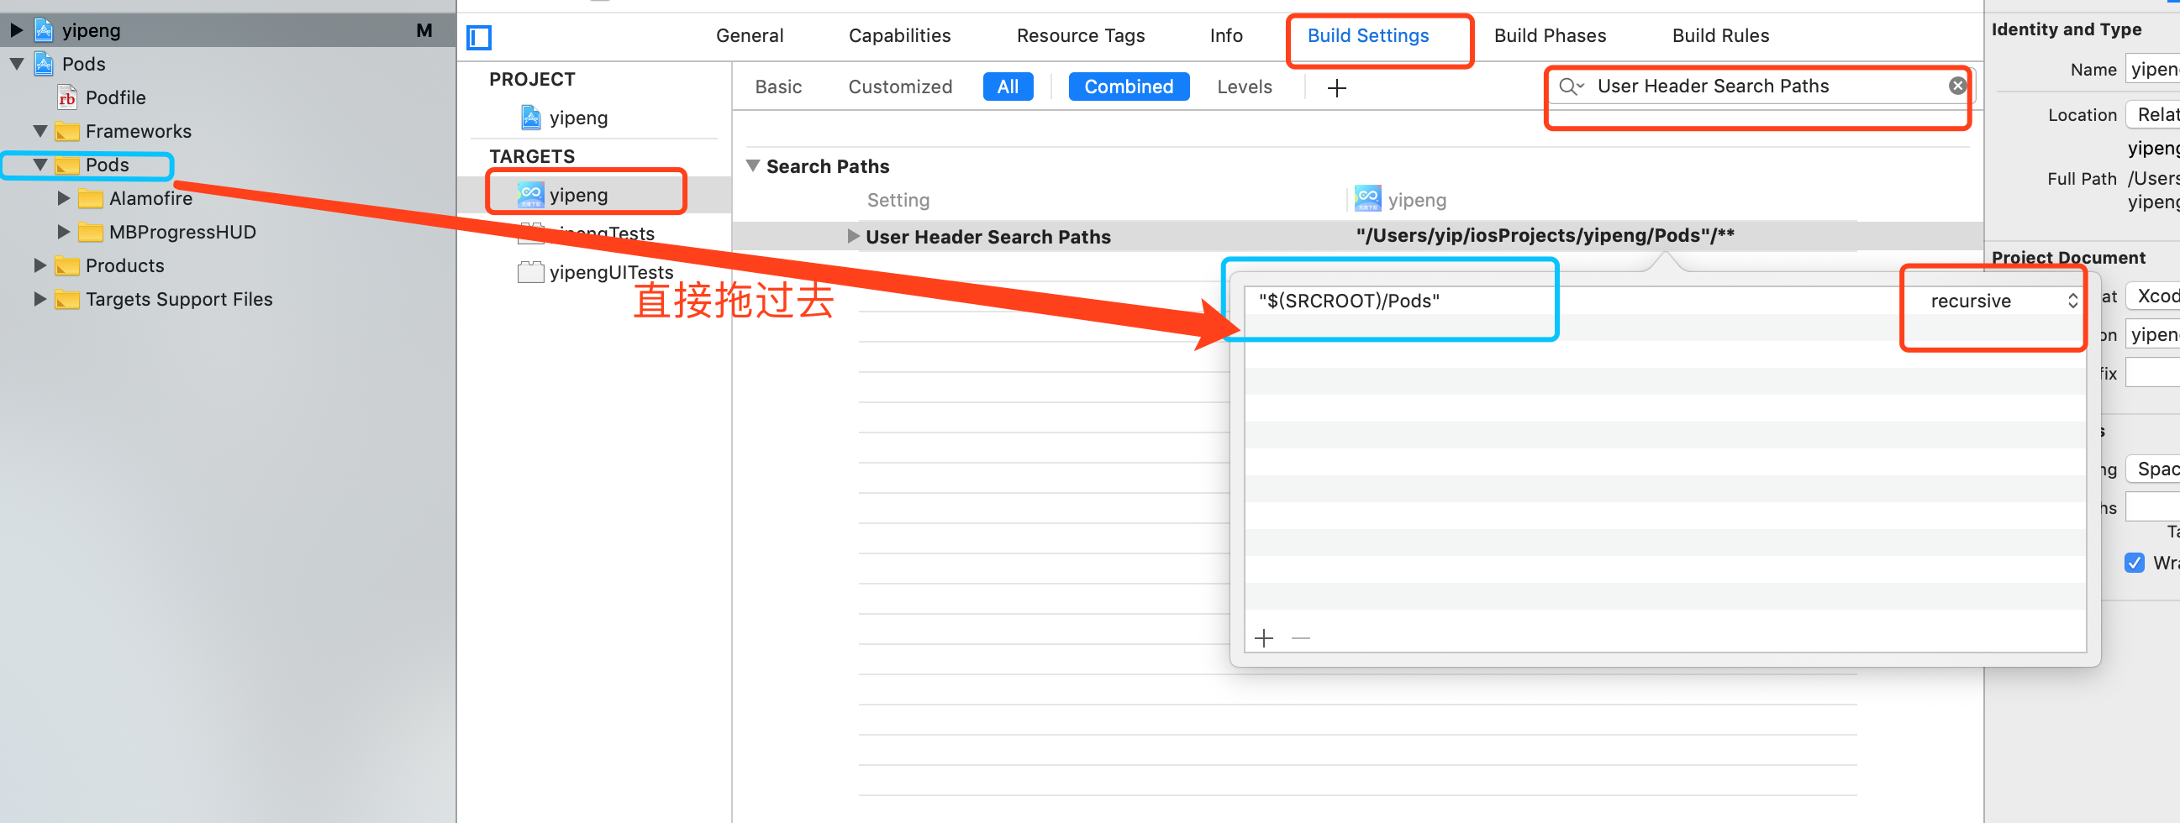Click the plus icon to add a build setting
The width and height of the screenshot is (2180, 823).
1337,88
